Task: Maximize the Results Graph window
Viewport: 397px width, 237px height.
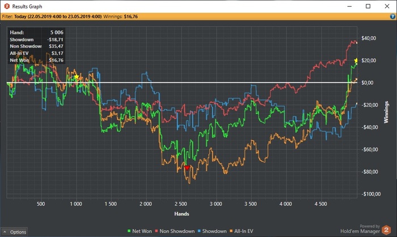Action: tap(368, 6)
